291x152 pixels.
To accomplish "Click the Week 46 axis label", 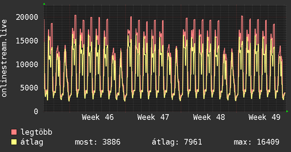I will [x=98, y=117].
